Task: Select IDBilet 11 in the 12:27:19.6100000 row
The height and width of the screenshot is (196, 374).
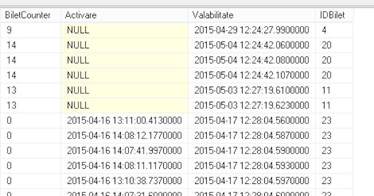Action: 335,90
